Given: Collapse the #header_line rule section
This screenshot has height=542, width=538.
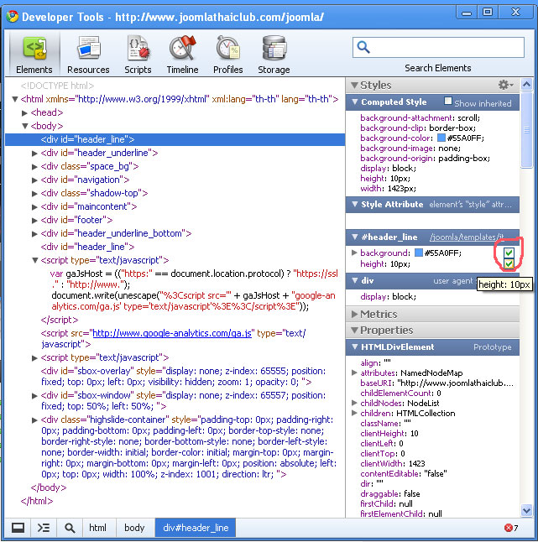Looking at the screenshot, I should point(355,237).
